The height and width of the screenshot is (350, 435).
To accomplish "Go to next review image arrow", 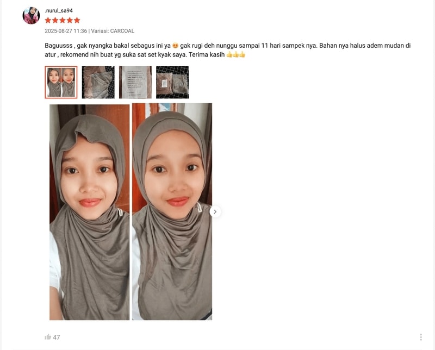I will click(215, 211).
